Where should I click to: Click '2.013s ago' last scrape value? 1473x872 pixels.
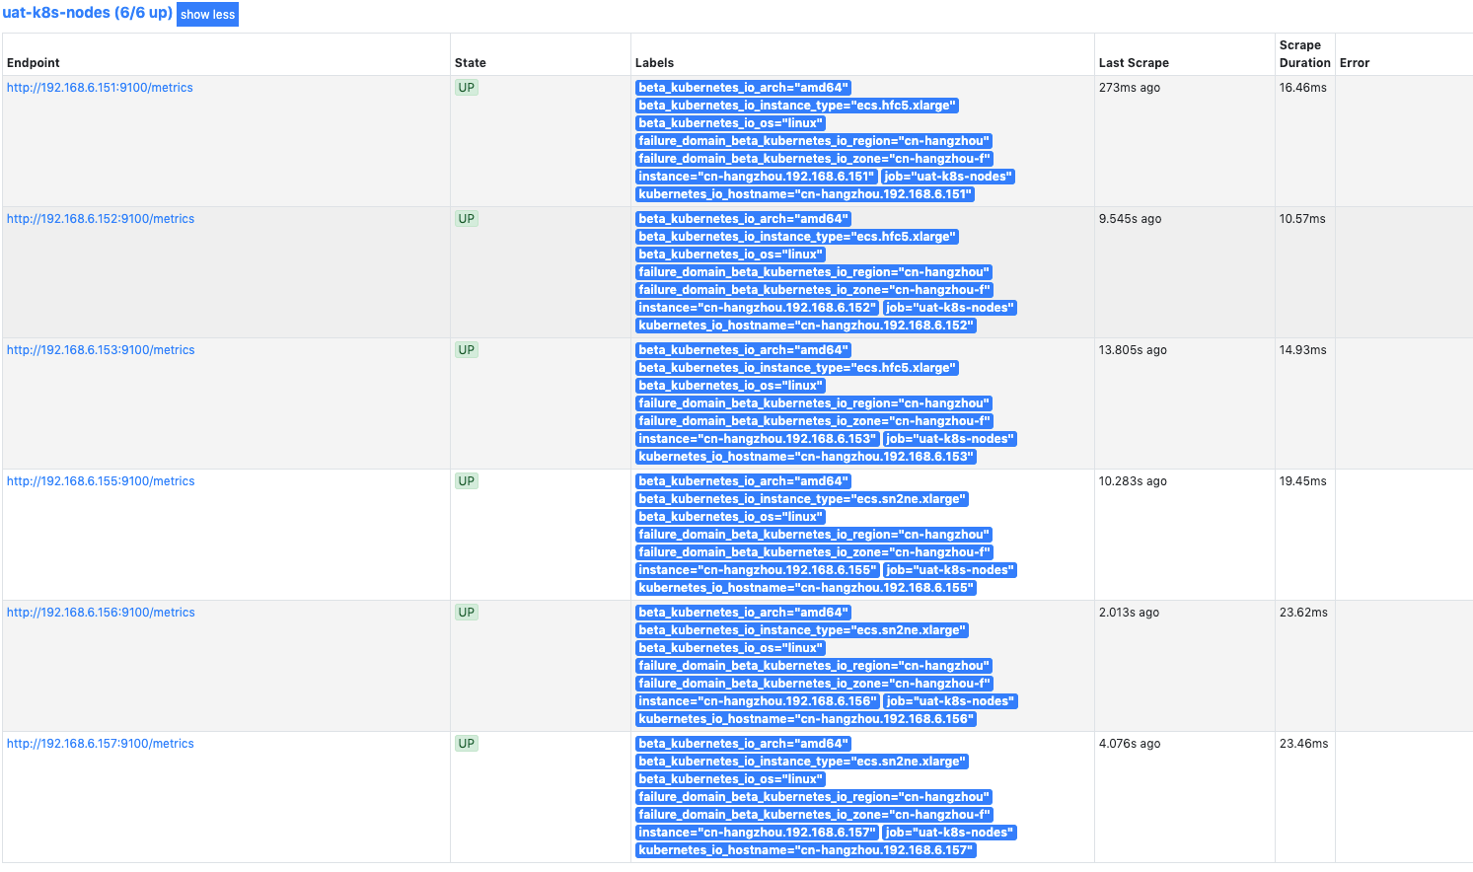click(1130, 613)
